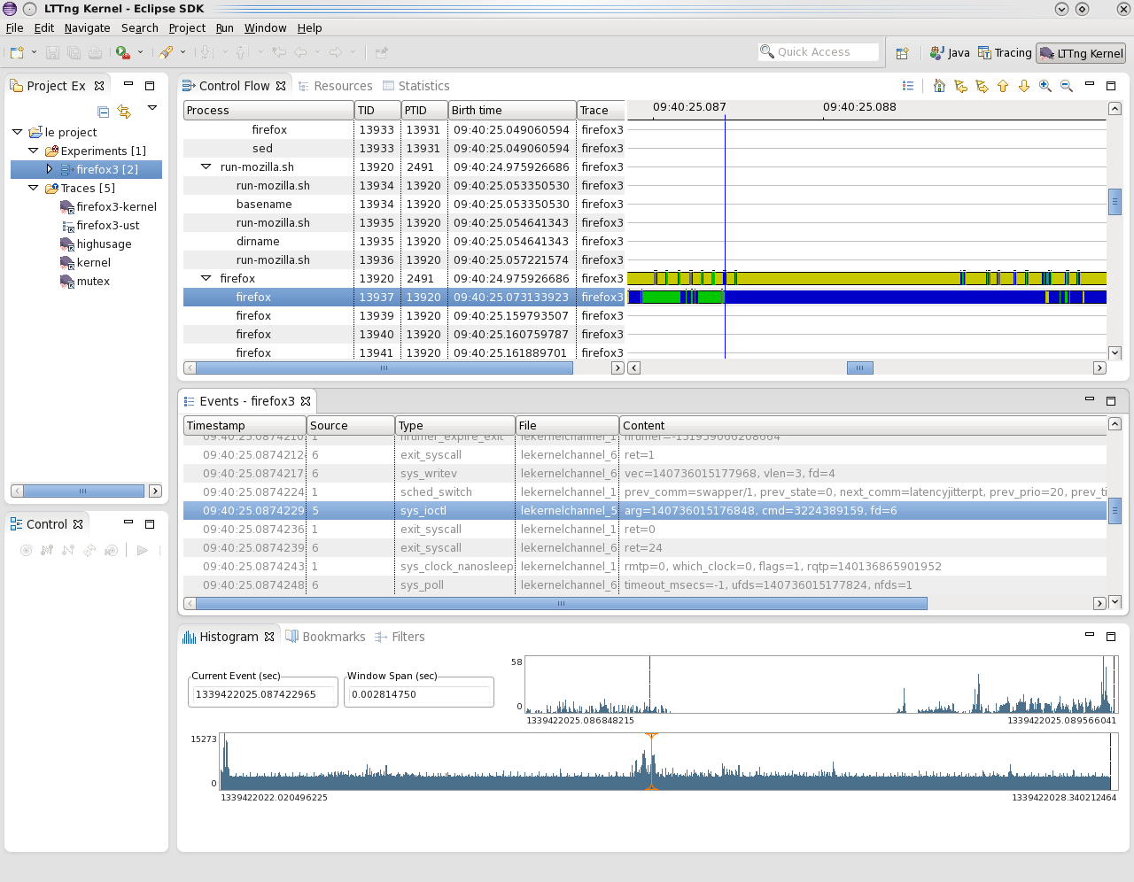
Task: Open the Project menu
Action: pos(187,28)
